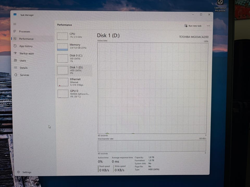Click the Users people icon

click(x=15, y=60)
